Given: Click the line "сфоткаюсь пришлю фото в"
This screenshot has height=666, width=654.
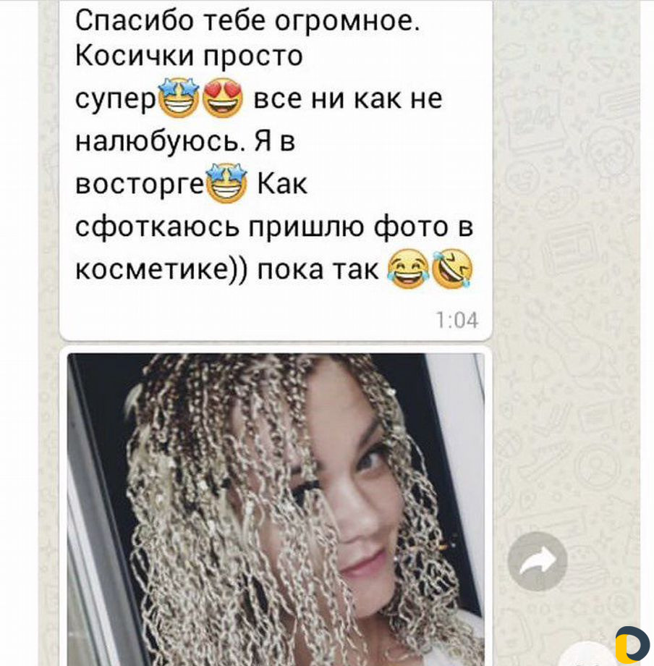Looking at the screenshot, I should pyautogui.click(x=274, y=227).
